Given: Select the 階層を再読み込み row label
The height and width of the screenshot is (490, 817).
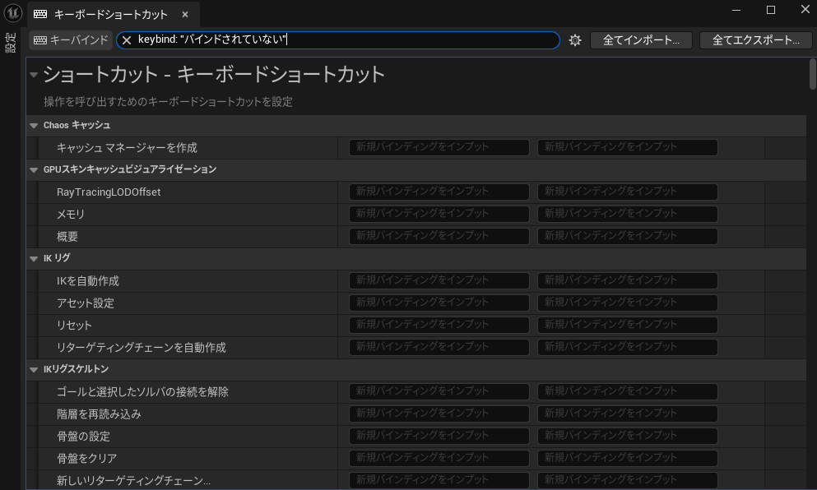Looking at the screenshot, I should click(x=99, y=414).
